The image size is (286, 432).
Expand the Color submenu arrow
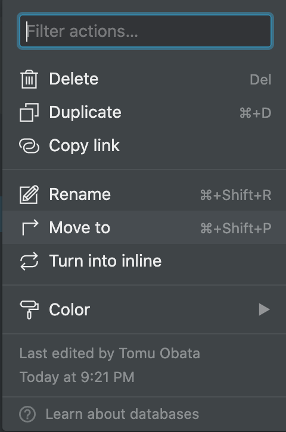tap(264, 309)
